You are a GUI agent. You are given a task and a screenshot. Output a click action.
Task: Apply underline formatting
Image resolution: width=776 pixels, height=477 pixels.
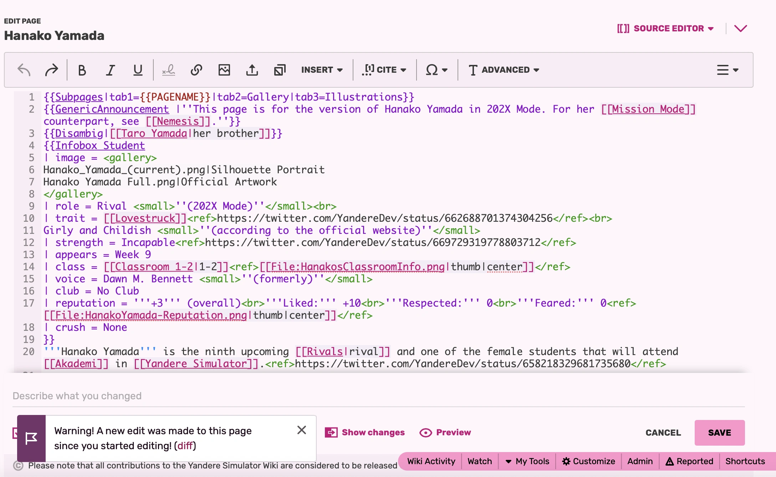pos(138,70)
